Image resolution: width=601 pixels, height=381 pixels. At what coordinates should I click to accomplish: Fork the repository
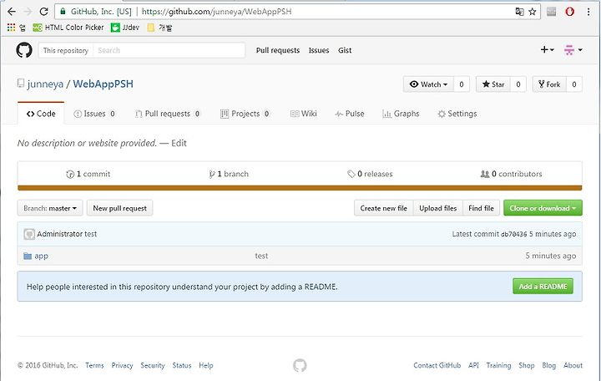pyautogui.click(x=549, y=84)
